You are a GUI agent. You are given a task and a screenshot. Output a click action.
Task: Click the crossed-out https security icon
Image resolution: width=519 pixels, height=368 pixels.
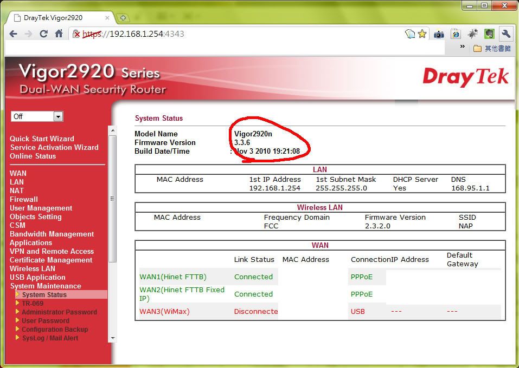click(76, 34)
